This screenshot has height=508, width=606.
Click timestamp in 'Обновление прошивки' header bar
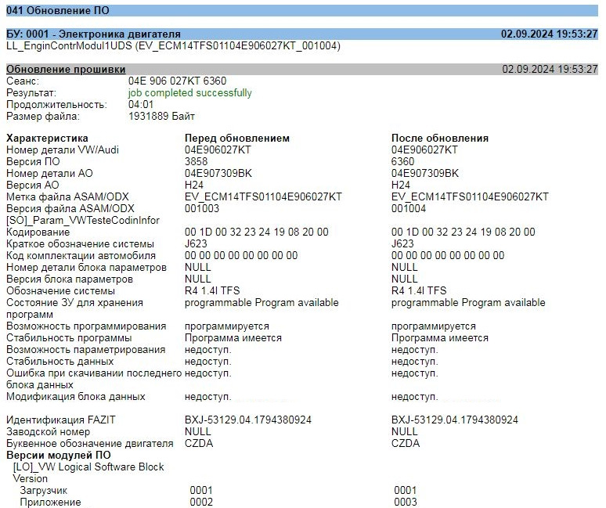(550, 70)
